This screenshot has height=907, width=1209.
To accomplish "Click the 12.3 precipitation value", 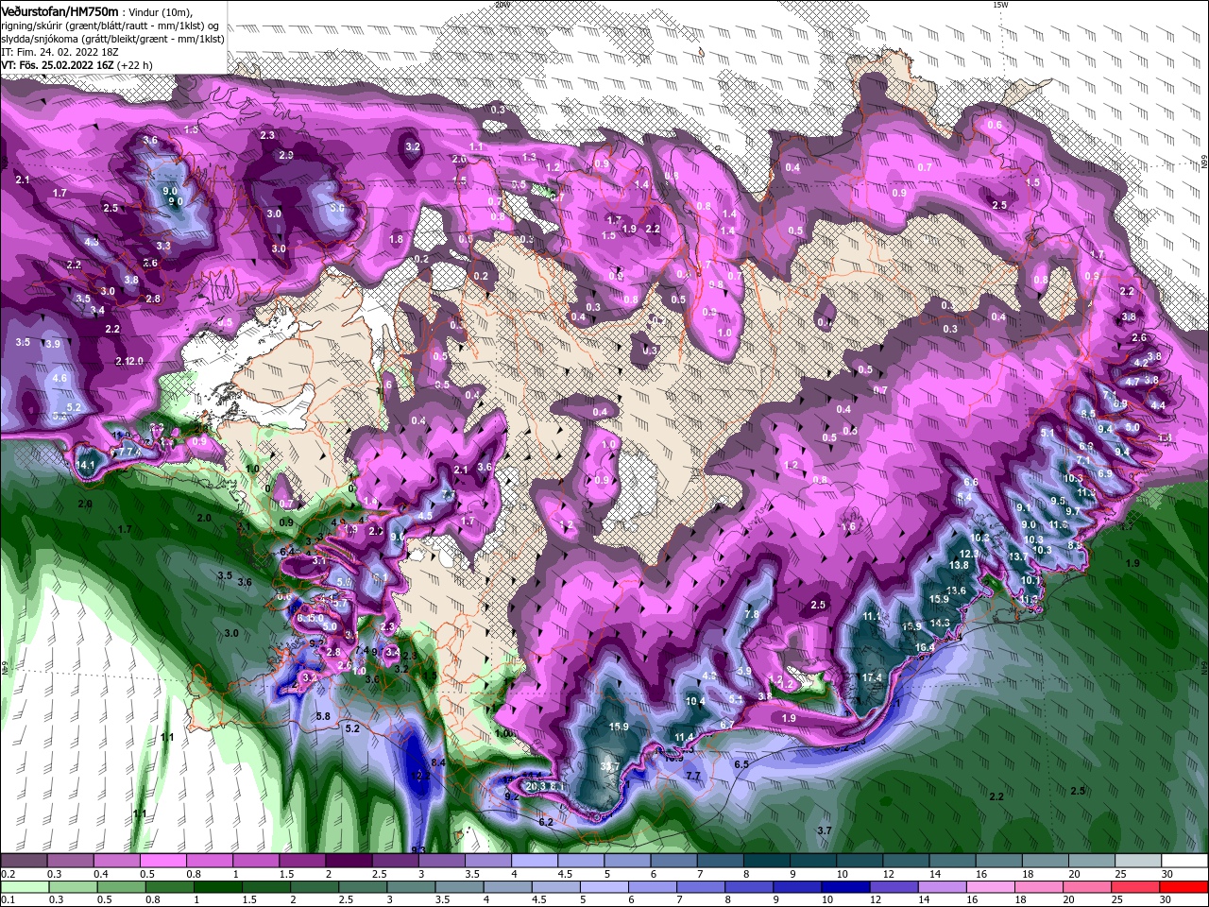I will tap(969, 554).
